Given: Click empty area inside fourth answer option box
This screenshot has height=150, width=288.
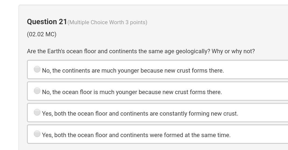Looking at the screenshot, I should [x=261, y=134].
